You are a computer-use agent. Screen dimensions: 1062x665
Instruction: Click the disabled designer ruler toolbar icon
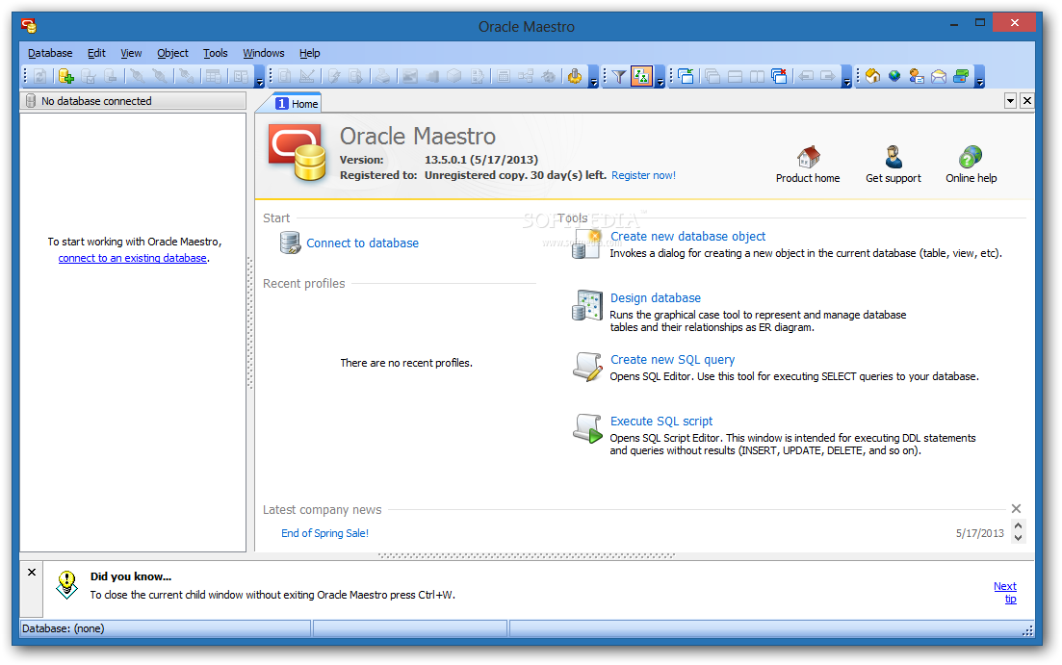click(x=307, y=77)
